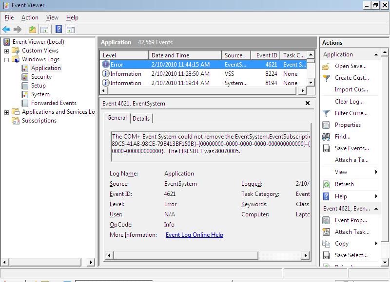This screenshot has height=282, width=390.
Task: Open the System log
Action: click(x=40, y=94)
